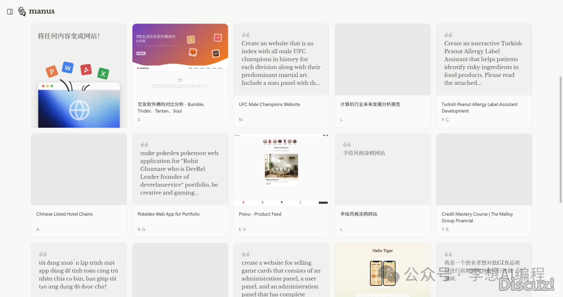Viewport: 563px width, 297px height.
Task: Open the Hello Tiger preview thumbnail
Action: click(383, 270)
